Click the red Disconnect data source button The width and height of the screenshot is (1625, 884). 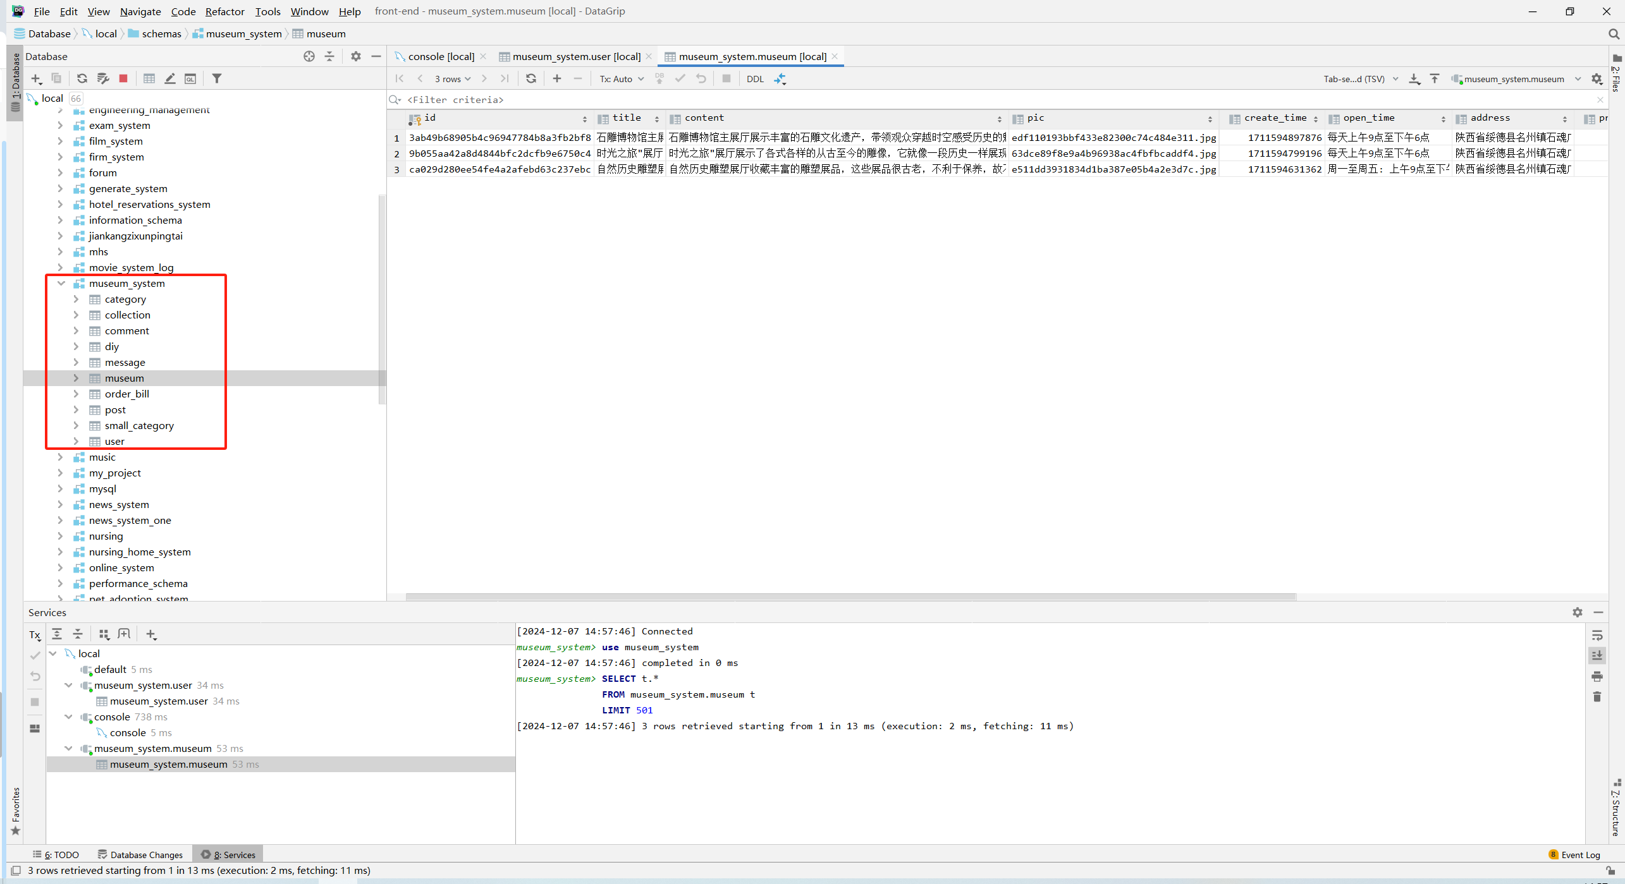(123, 78)
